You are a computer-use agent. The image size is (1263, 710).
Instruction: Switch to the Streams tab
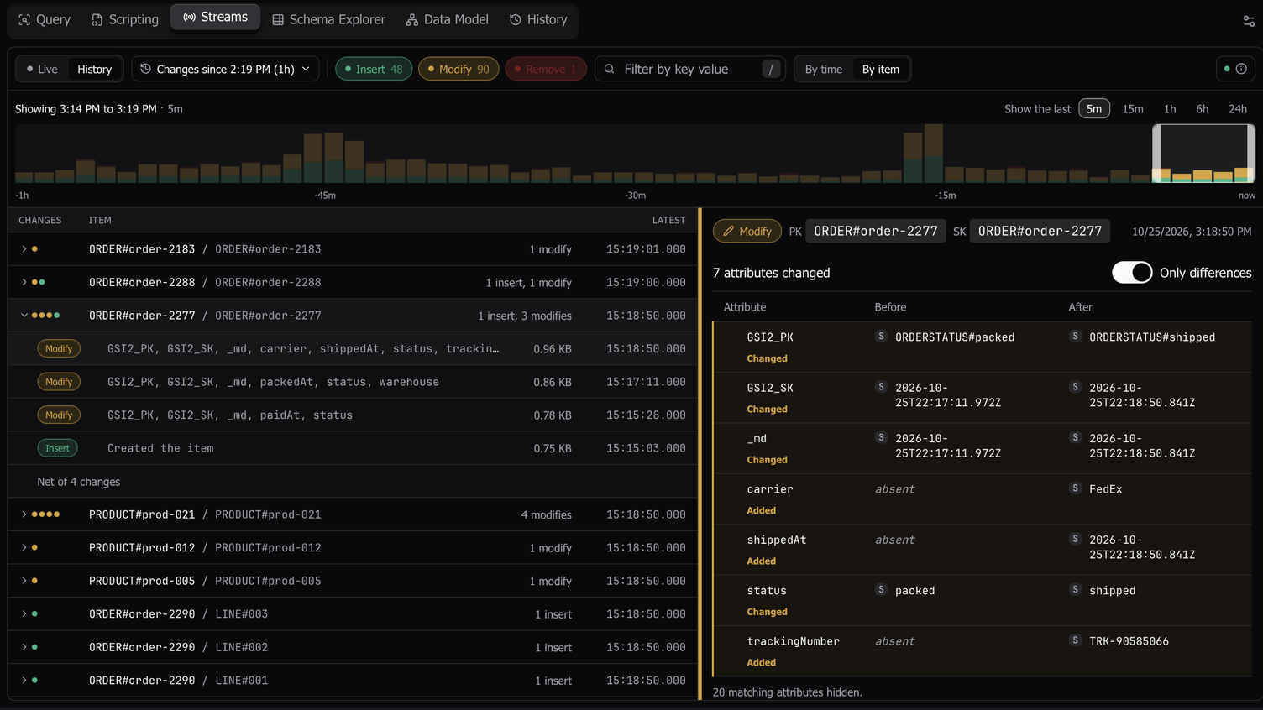[215, 17]
